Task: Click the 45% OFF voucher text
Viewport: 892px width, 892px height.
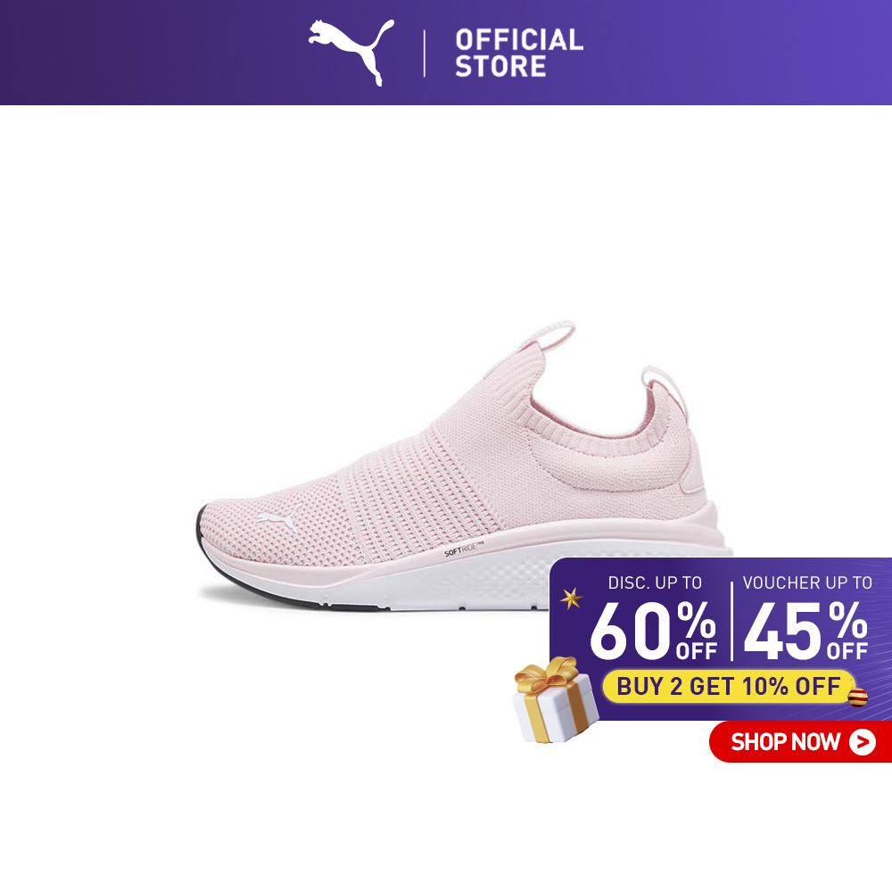Action: 805,632
